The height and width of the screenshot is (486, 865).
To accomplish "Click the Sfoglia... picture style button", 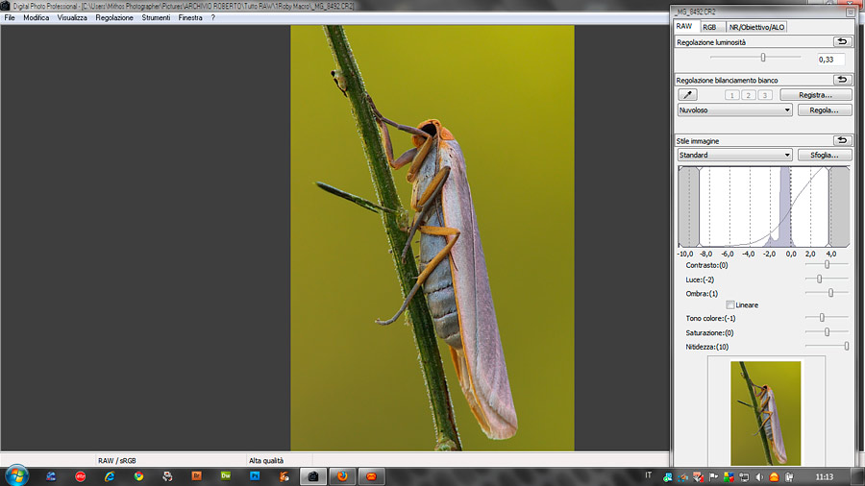I will coord(825,155).
